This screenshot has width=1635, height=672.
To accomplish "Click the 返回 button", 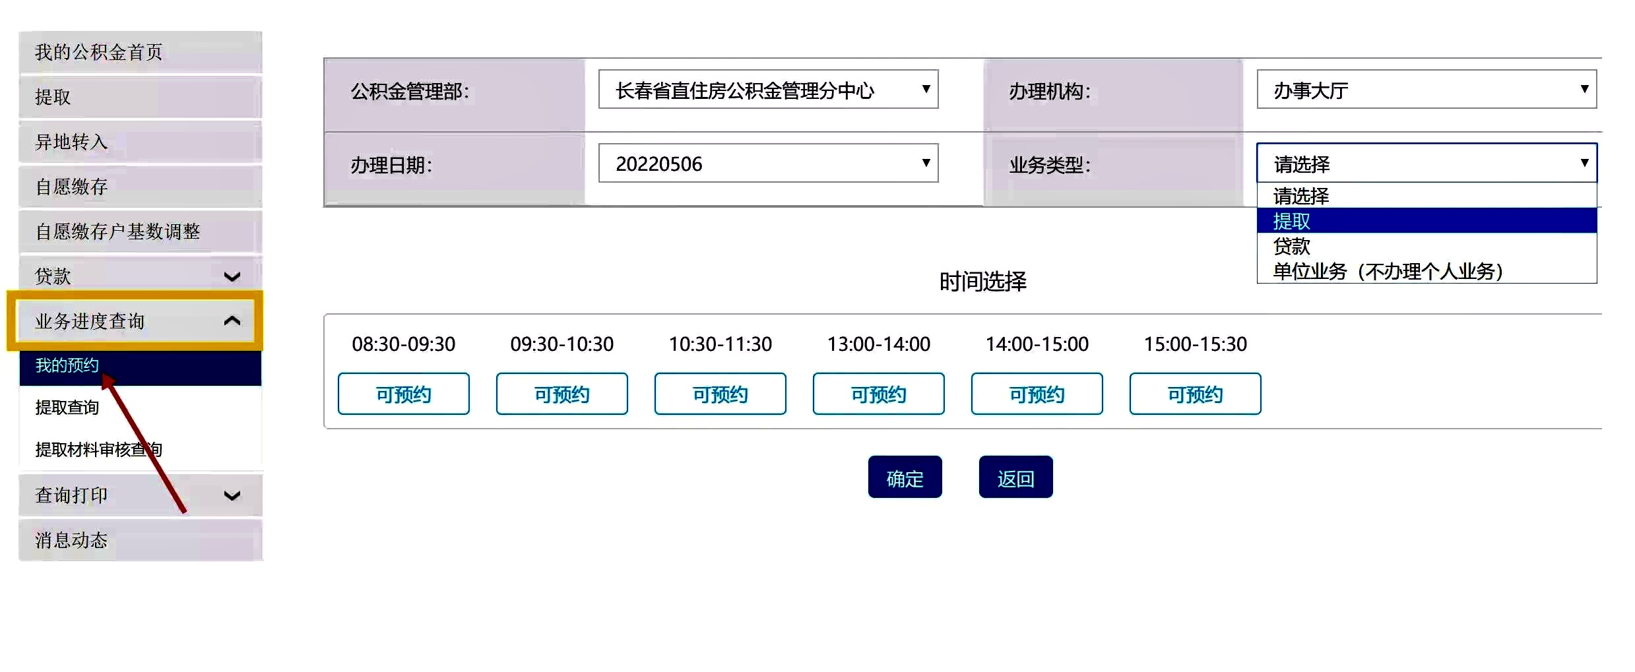I will 1016,477.
